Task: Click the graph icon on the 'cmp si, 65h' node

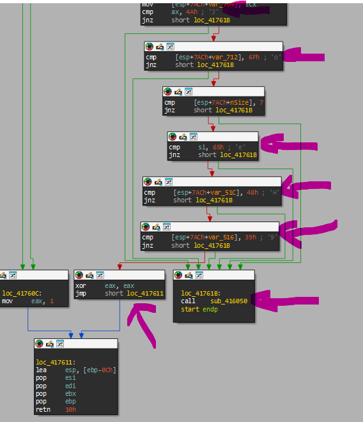Action: 194,137
